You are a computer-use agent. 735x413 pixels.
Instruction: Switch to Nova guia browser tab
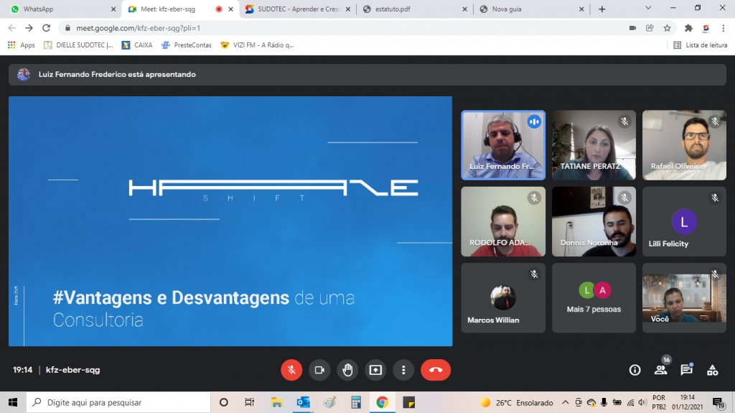tap(532, 9)
